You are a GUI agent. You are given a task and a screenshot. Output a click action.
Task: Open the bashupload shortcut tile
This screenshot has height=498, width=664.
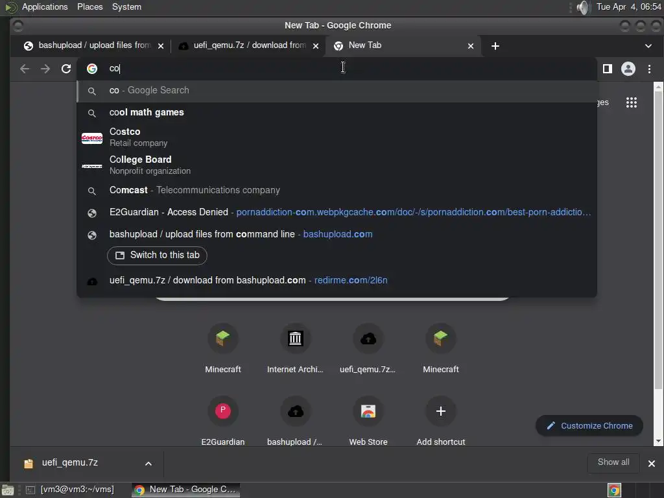(x=295, y=420)
